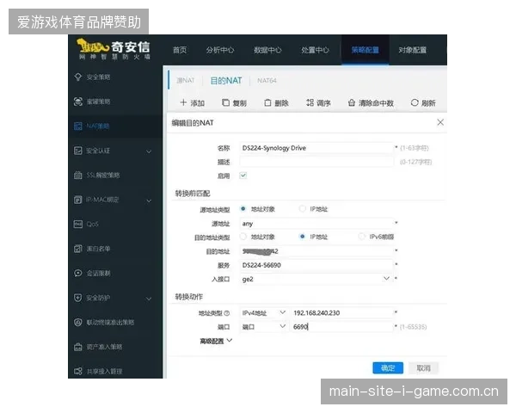Switch to 源NAT tab

(185, 80)
